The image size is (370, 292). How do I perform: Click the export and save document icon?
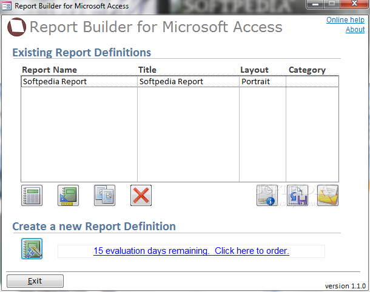[x=298, y=196]
